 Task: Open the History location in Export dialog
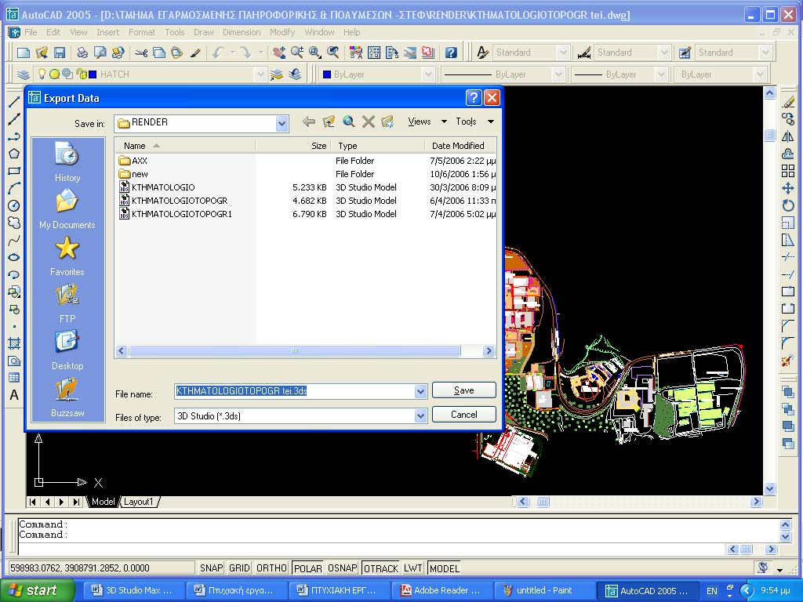pyautogui.click(x=67, y=162)
